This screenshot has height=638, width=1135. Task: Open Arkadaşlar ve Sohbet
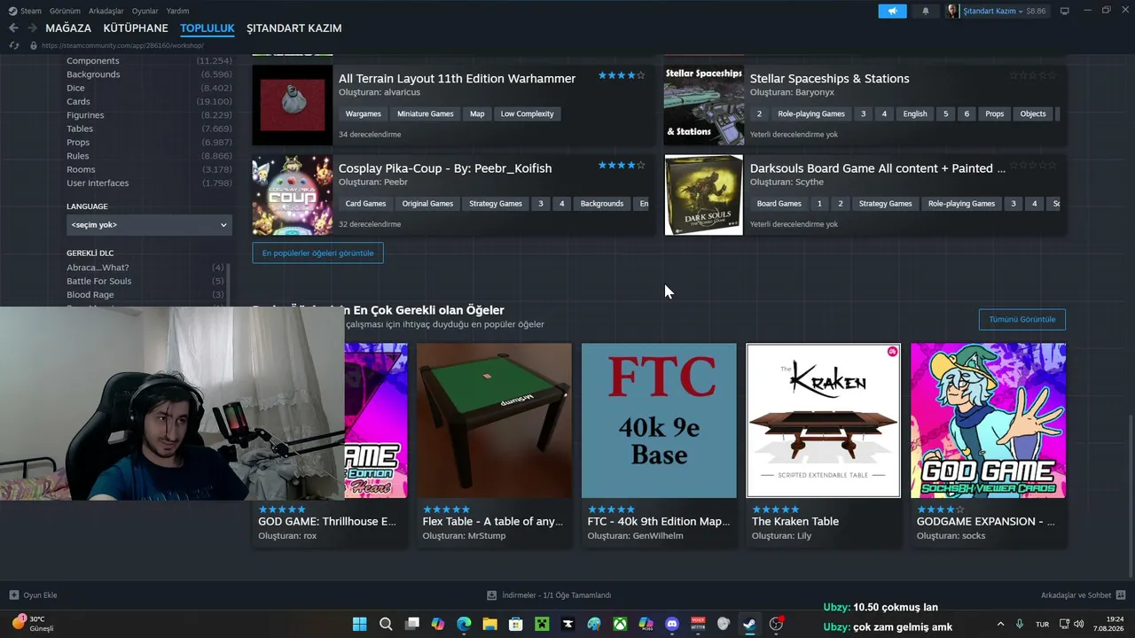point(1076,595)
